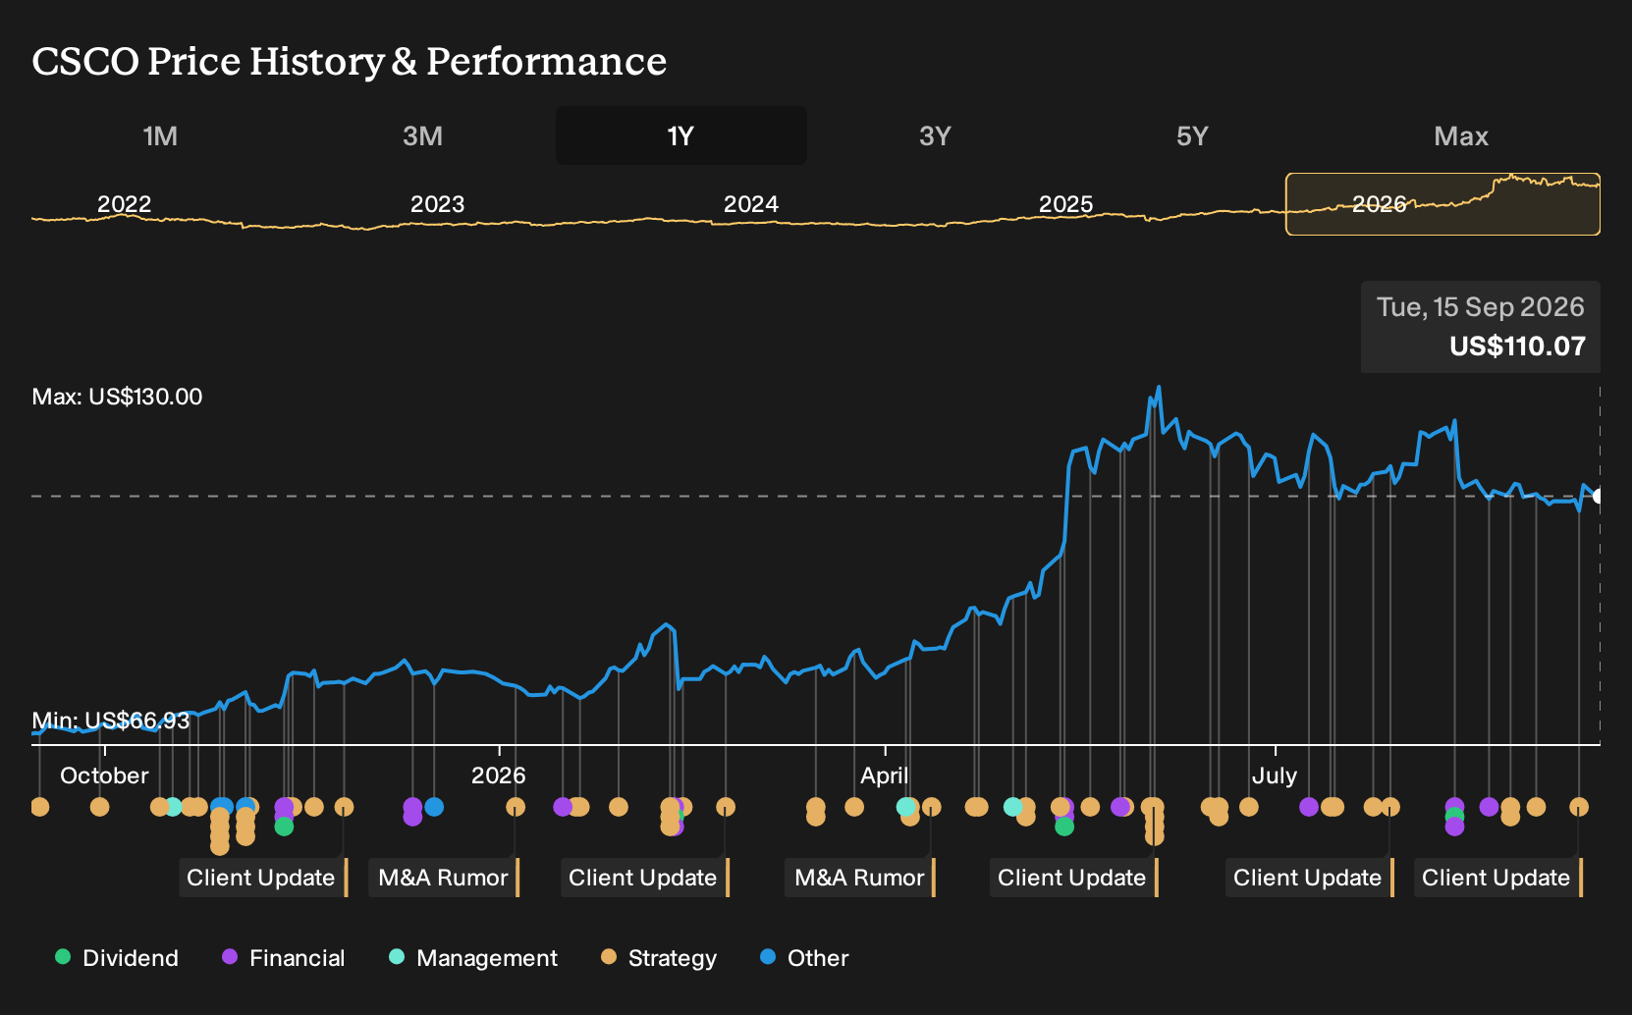Open Client Update label beneath the July tick
The width and height of the screenshot is (1632, 1015).
(1310, 878)
